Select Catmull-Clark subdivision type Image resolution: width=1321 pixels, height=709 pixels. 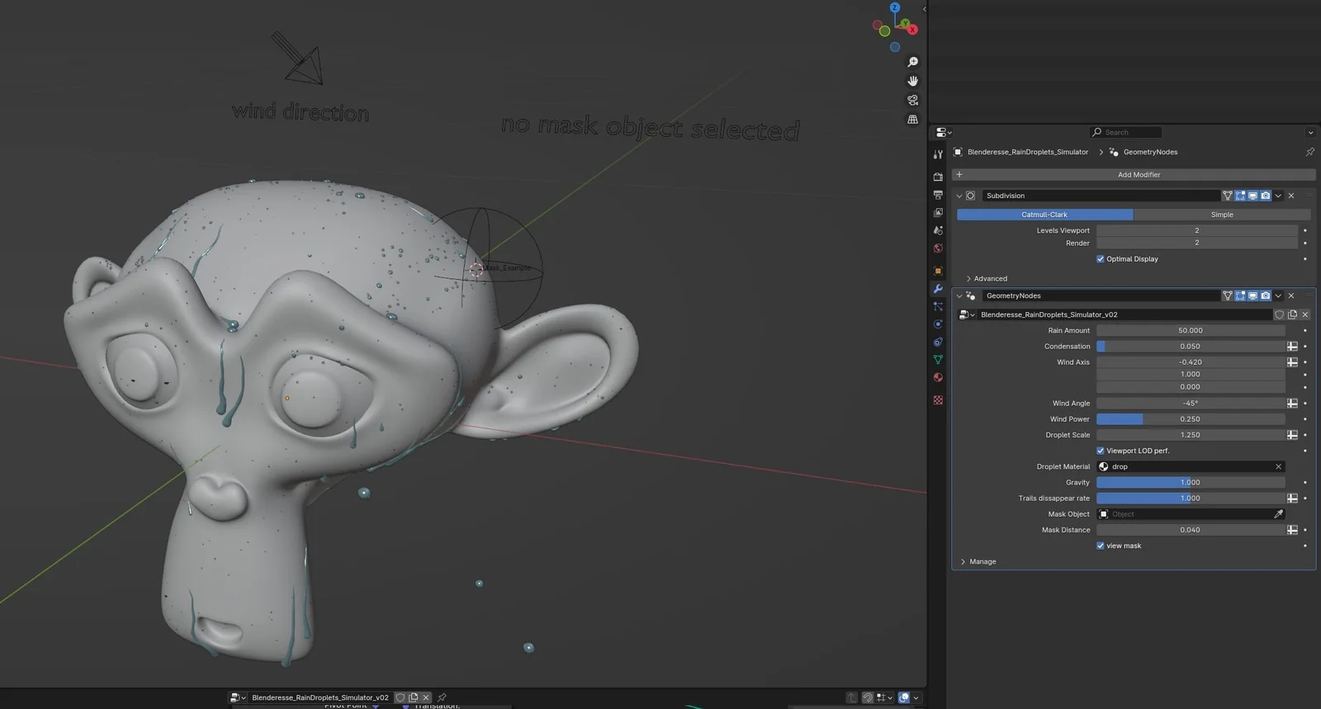point(1044,215)
